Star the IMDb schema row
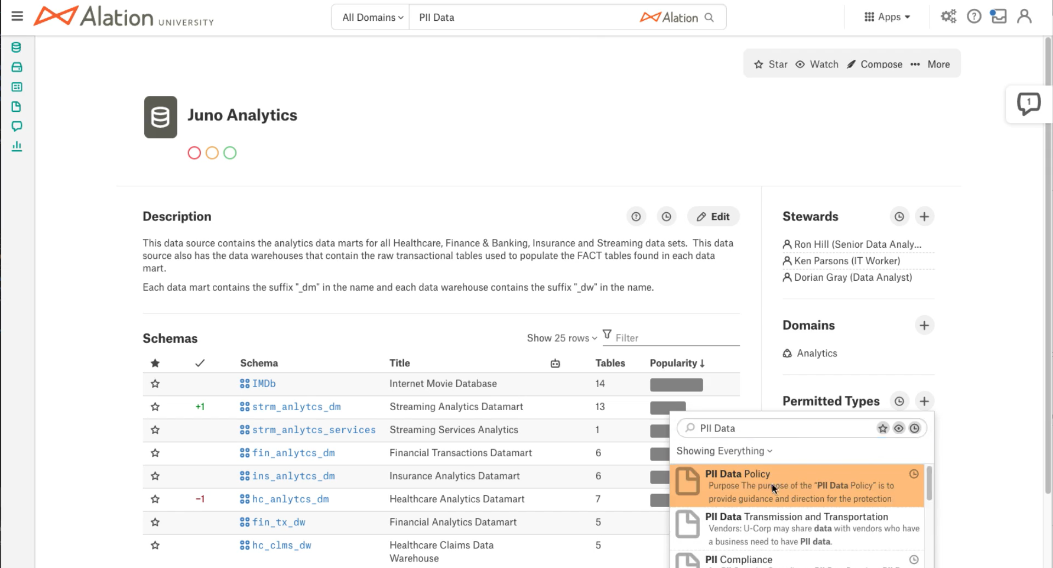The image size is (1053, 568). click(x=155, y=384)
